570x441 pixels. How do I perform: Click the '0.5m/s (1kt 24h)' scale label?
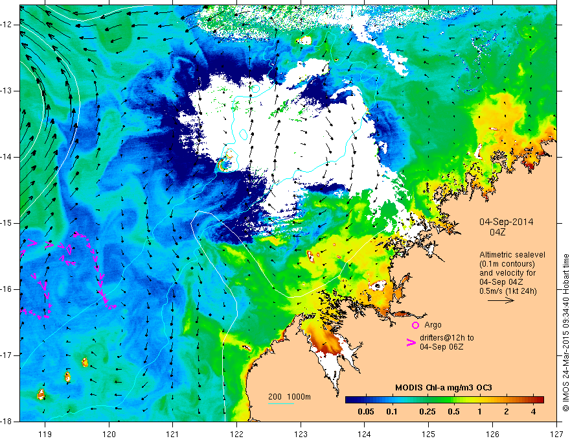[508, 291]
